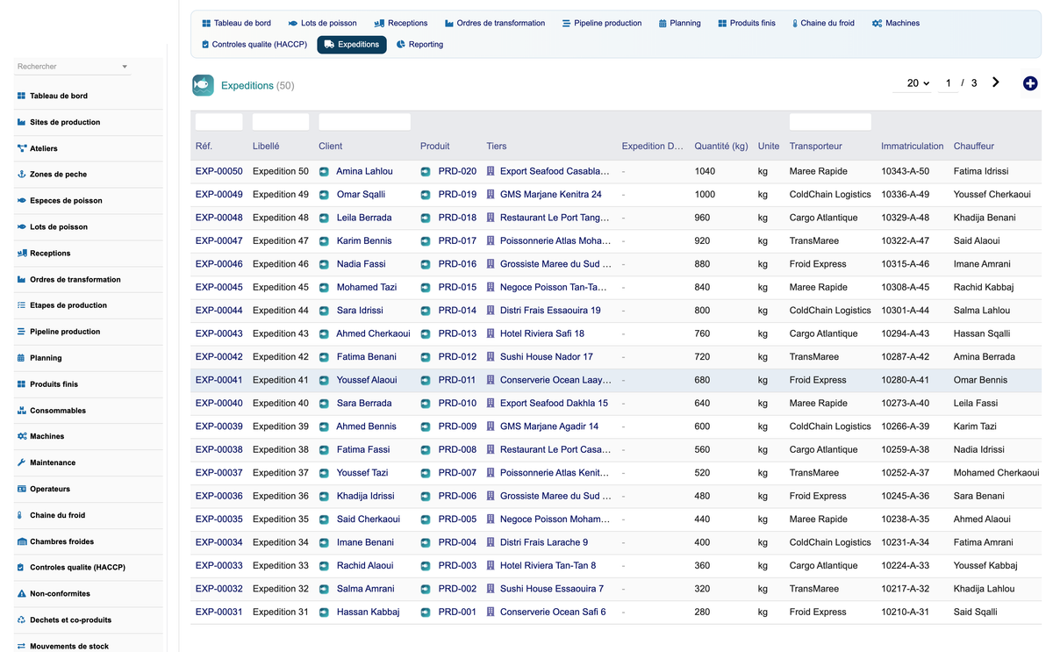Open the sidebar Rechercher dropdown arrow

(x=125, y=67)
